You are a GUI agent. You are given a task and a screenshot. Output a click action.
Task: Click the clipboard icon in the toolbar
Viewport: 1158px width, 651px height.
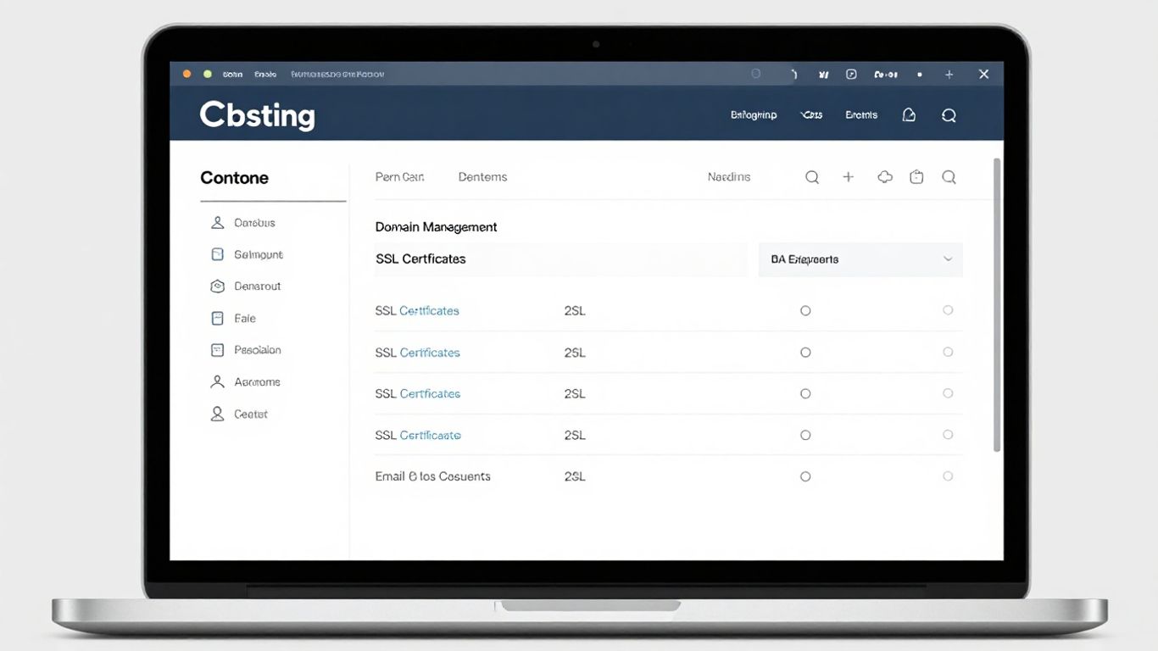point(916,176)
